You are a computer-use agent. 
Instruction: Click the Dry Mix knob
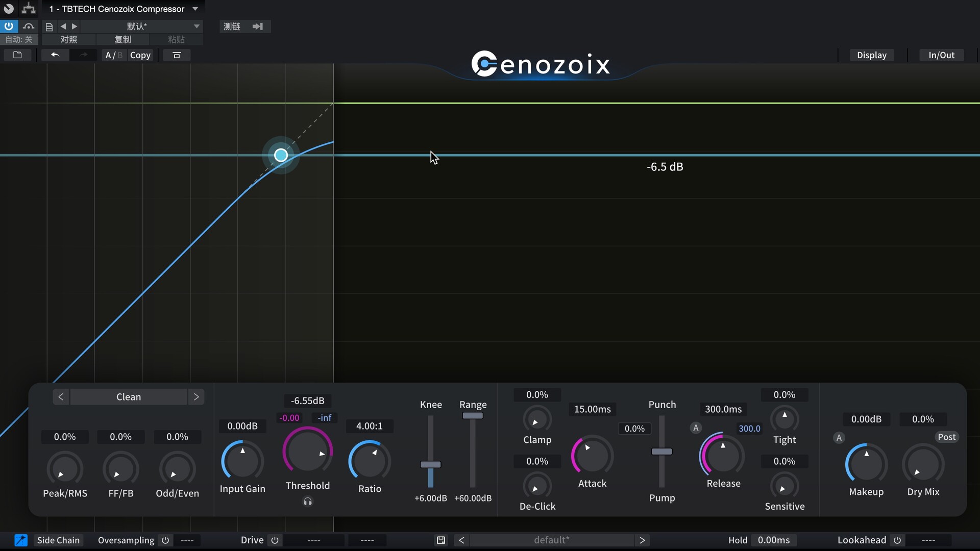pyautogui.click(x=923, y=463)
